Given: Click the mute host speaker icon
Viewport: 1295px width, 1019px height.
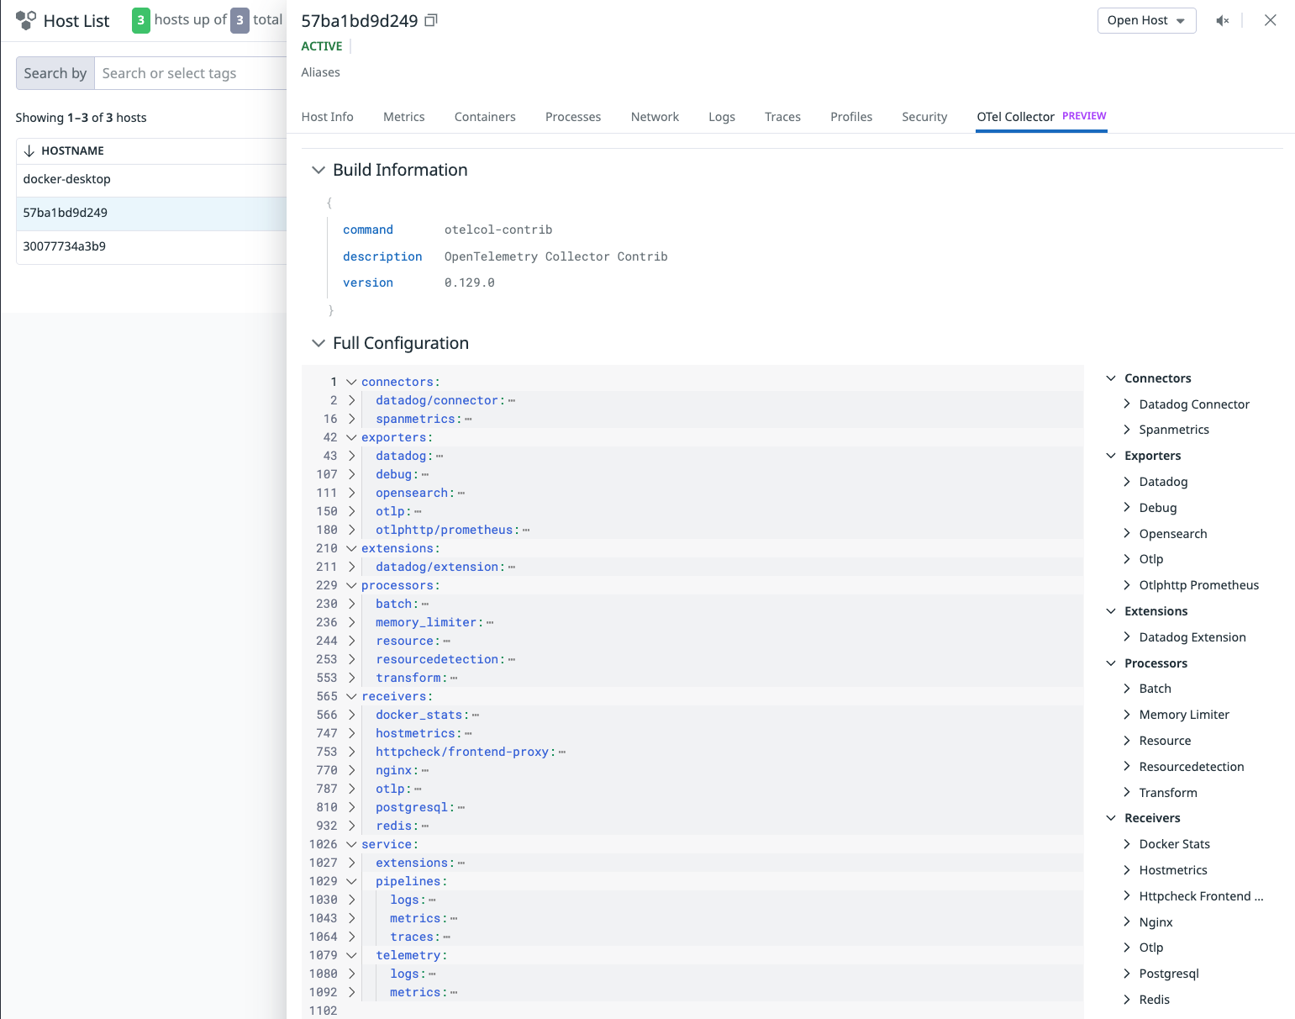Looking at the screenshot, I should coord(1223,20).
